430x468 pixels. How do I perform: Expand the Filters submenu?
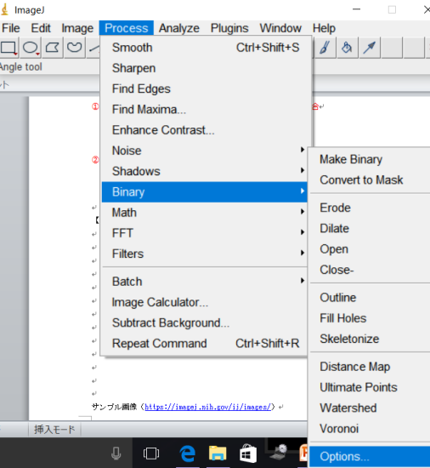(205, 254)
